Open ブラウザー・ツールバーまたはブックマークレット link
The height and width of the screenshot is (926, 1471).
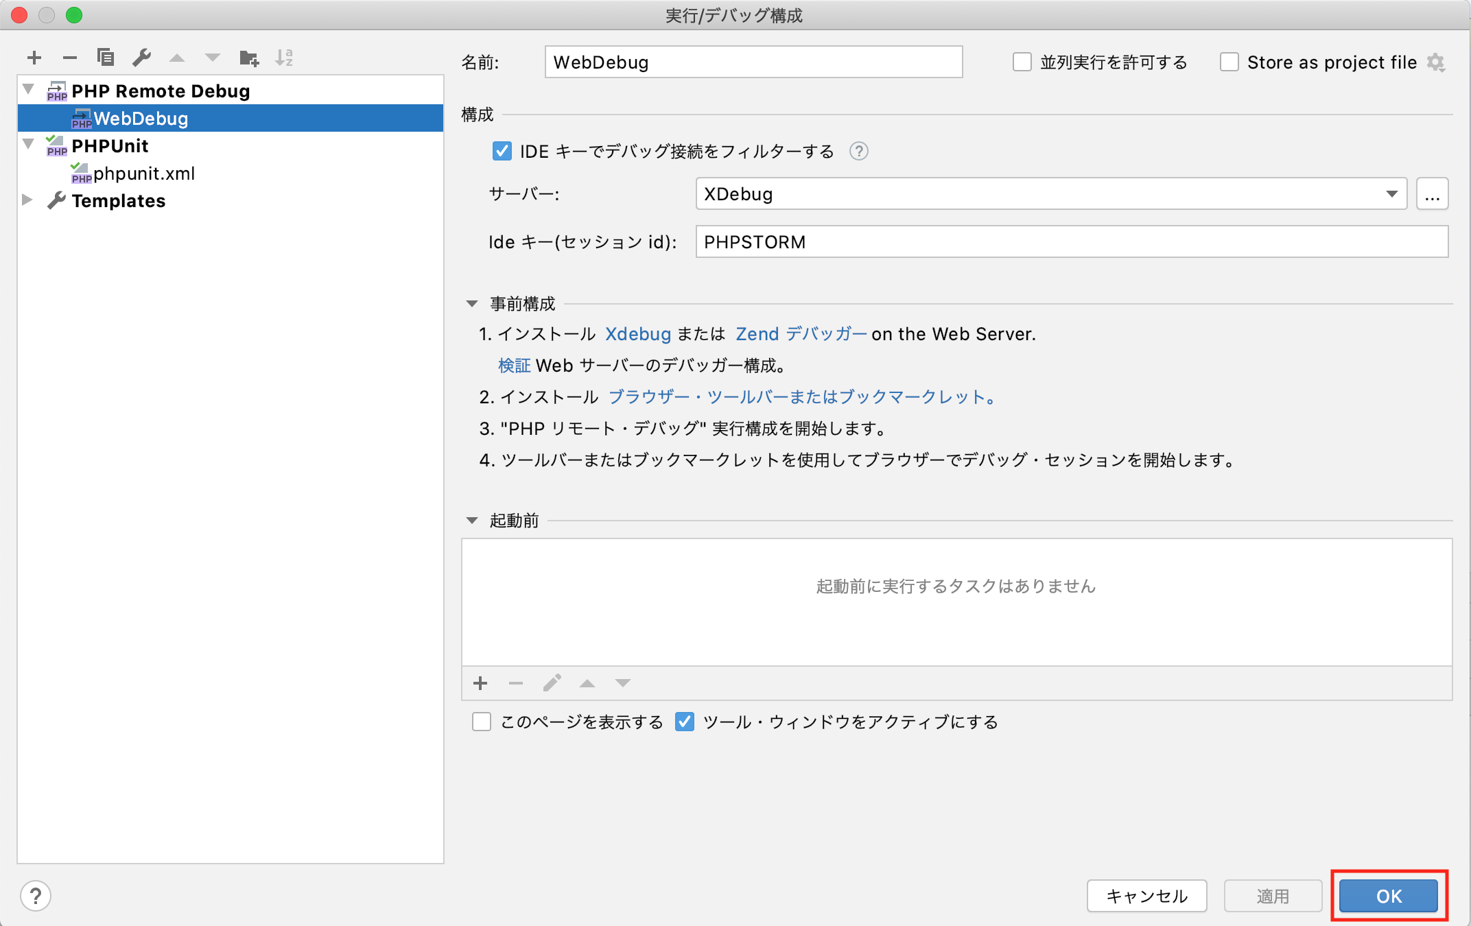(801, 396)
